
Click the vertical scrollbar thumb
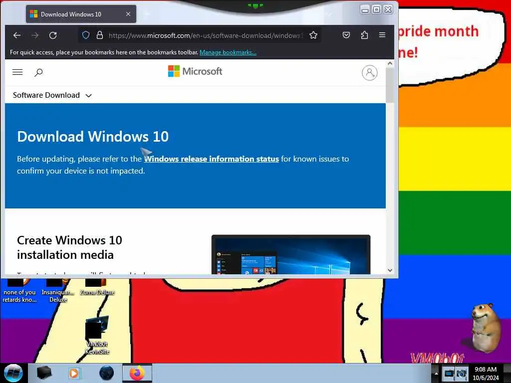point(390,85)
